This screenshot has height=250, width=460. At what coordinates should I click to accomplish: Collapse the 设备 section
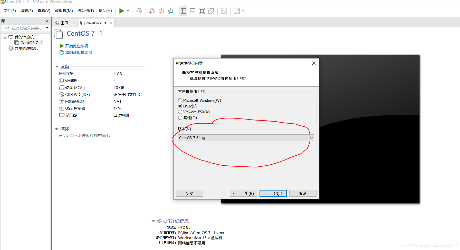tap(57, 67)
